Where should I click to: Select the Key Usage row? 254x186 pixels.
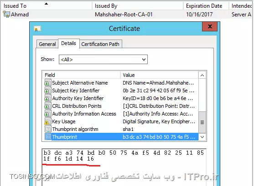[x=121, y=121]
